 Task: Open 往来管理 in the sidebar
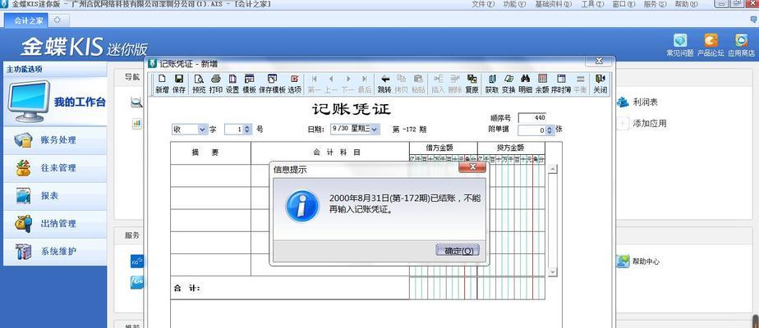(55, 168)
